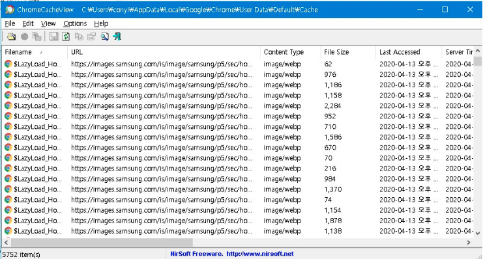Open the File menu
This screenshot has height=259, width=483.
point(10,23)
